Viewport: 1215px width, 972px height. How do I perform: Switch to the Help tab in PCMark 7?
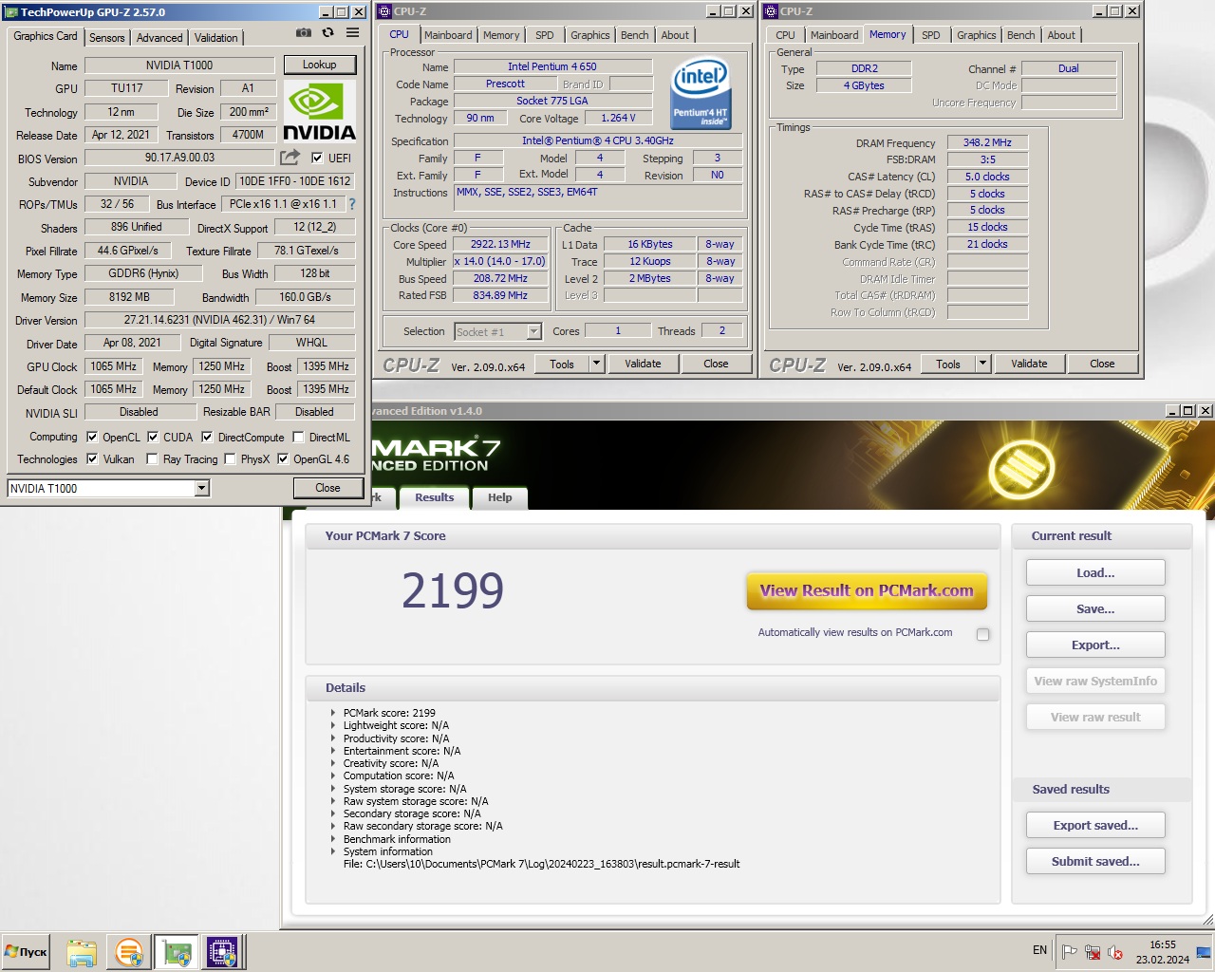(x=500, y=497)
